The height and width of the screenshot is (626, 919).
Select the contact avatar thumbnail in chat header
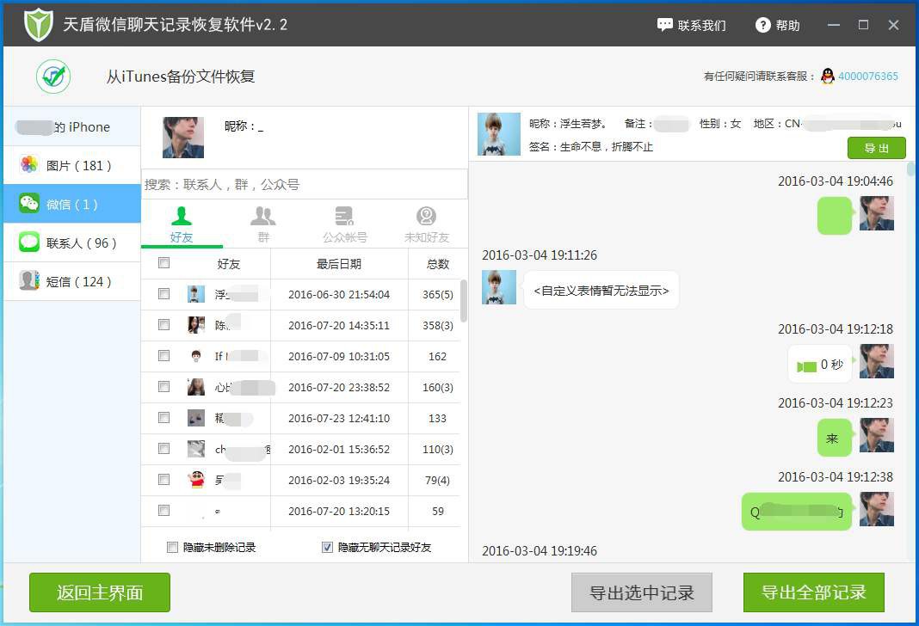pyautogui.click(x=498, y=133)
